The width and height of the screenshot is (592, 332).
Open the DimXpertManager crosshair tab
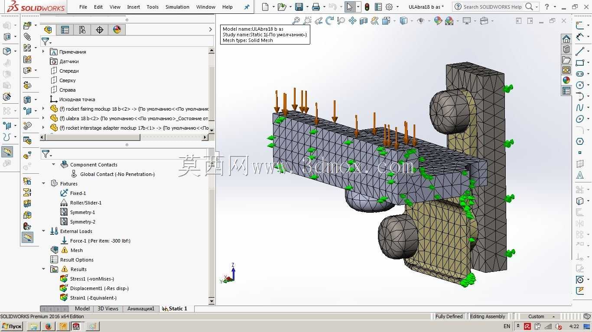[x=100, y=29]
